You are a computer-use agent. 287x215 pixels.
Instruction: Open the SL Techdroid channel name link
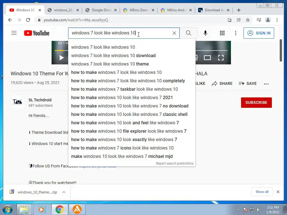(40, 100)
